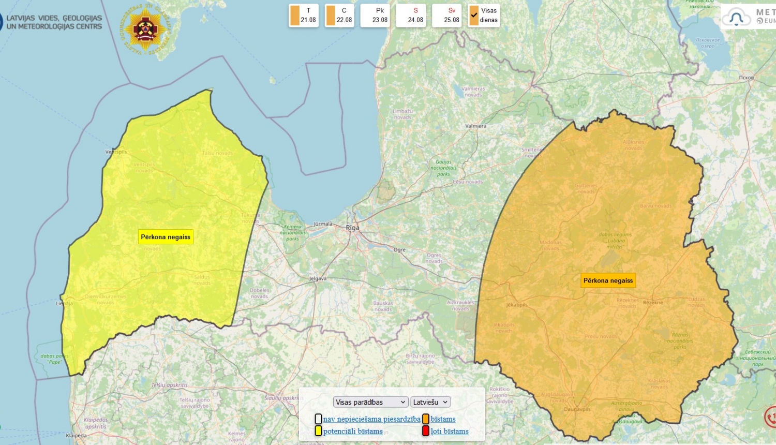Open the Visas parādības dropdown
The image size is (776, 445).
click(370, 402)
